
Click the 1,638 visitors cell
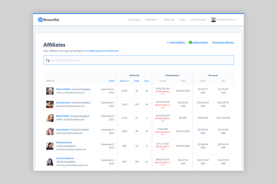[x=124, y=104]
